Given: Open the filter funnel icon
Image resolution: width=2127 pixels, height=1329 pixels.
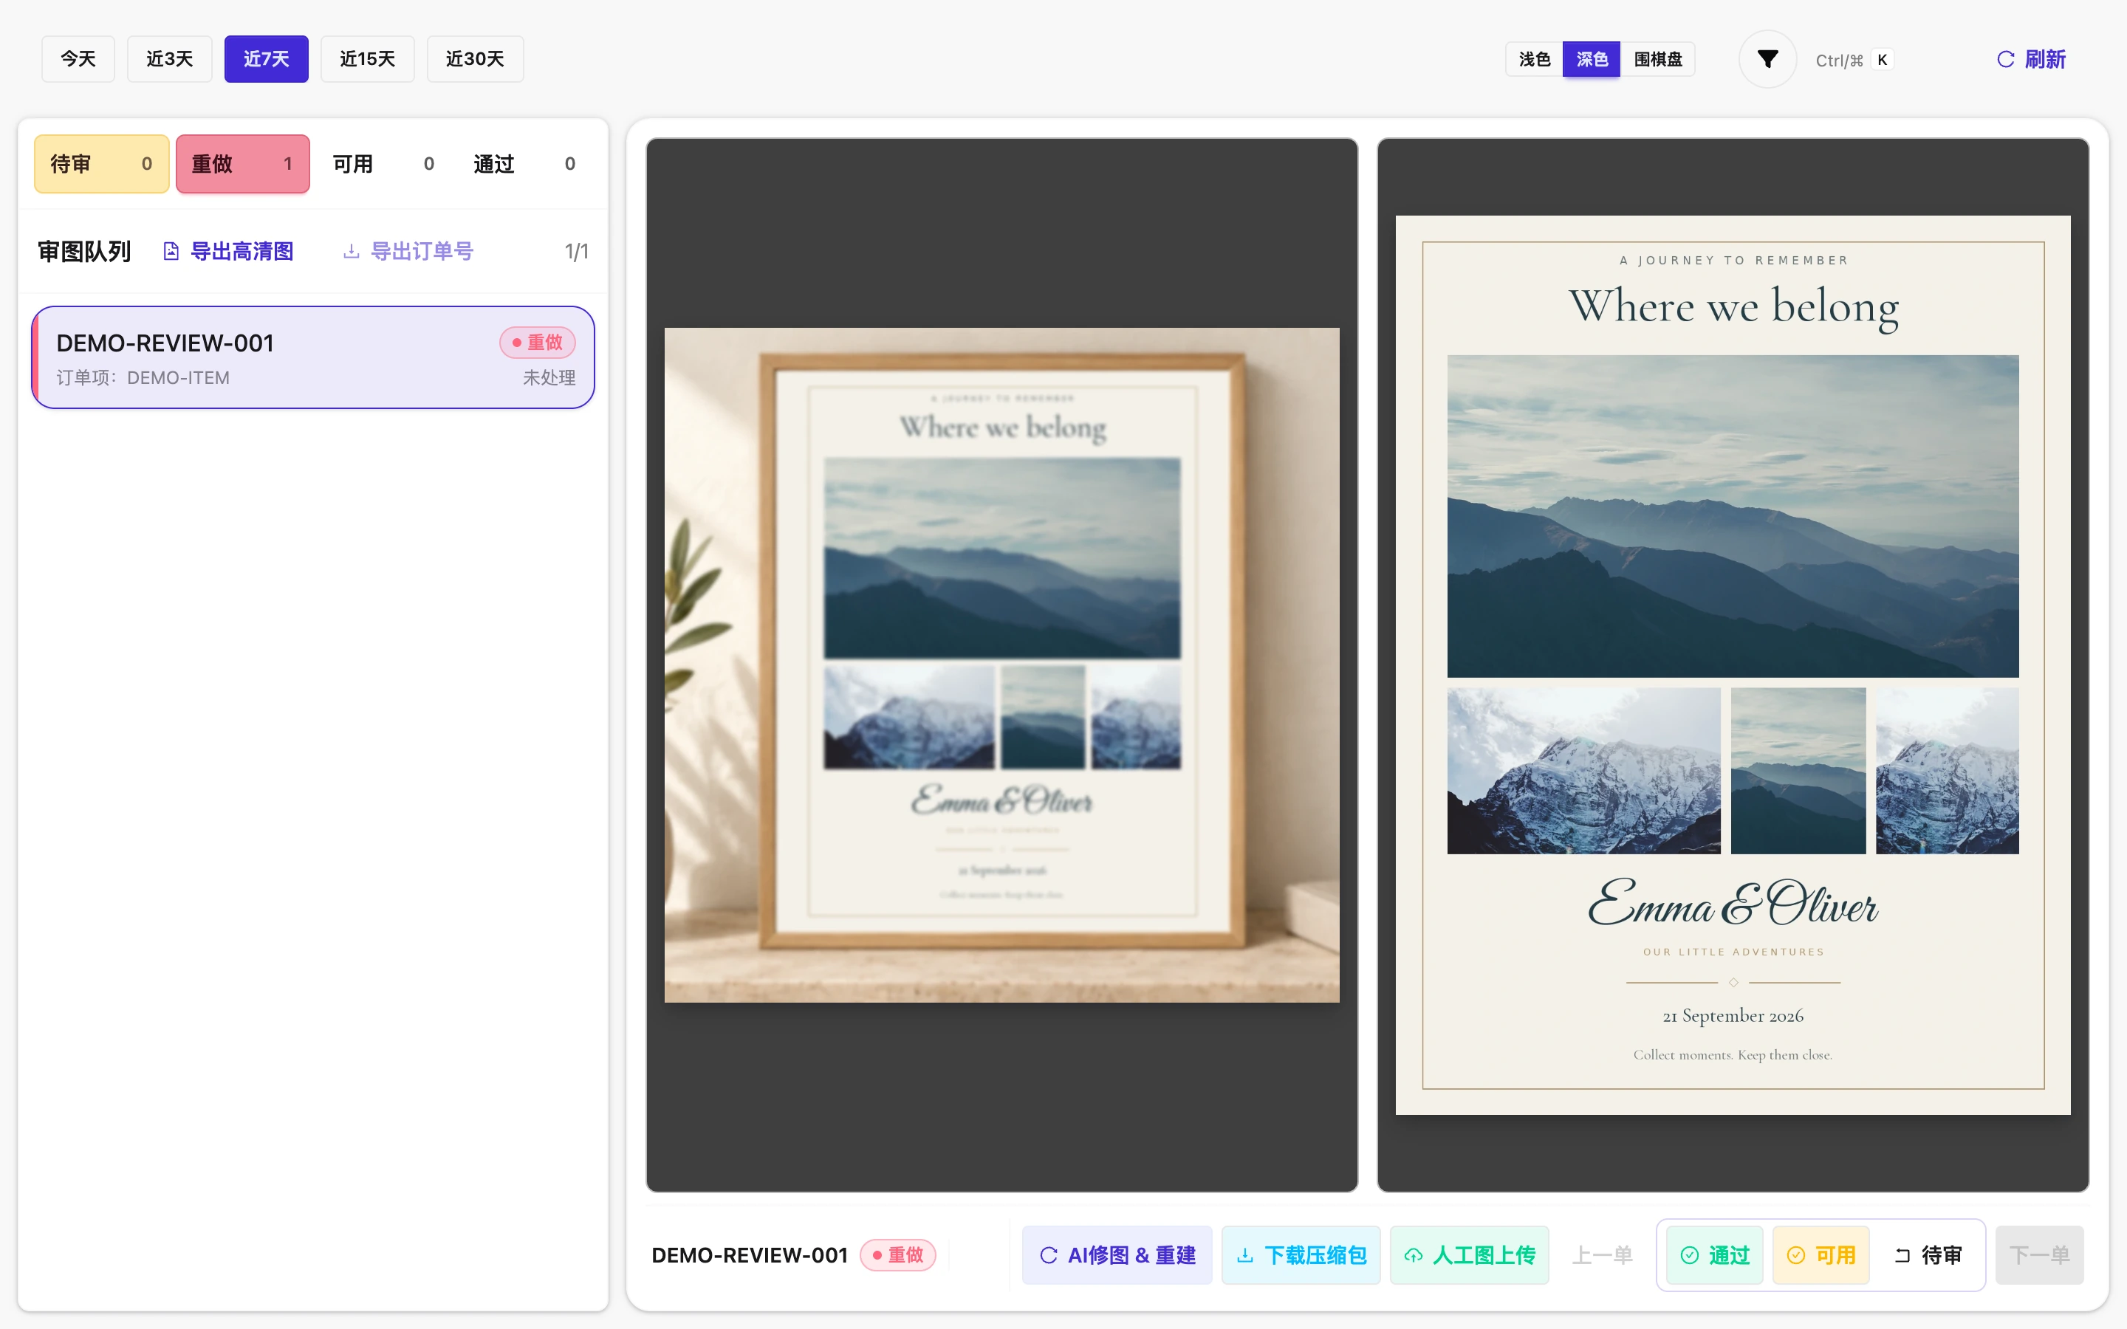Looking at the screenshot, I should (1767, 59).
